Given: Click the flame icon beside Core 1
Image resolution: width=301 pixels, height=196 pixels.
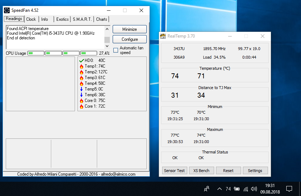Looking at the screenshot, I should 81,107.
